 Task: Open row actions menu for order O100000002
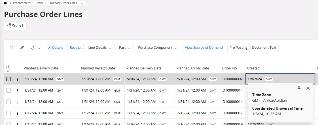pos(17,79)
